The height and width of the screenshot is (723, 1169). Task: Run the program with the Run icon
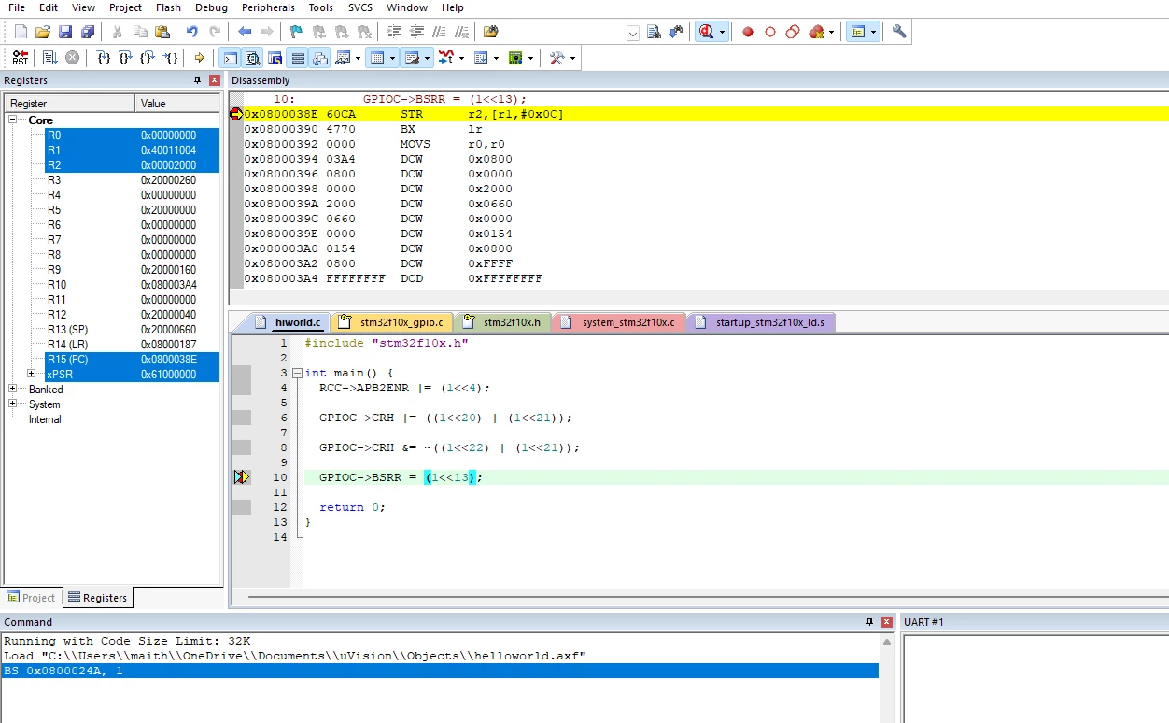[x=49, y=58]
